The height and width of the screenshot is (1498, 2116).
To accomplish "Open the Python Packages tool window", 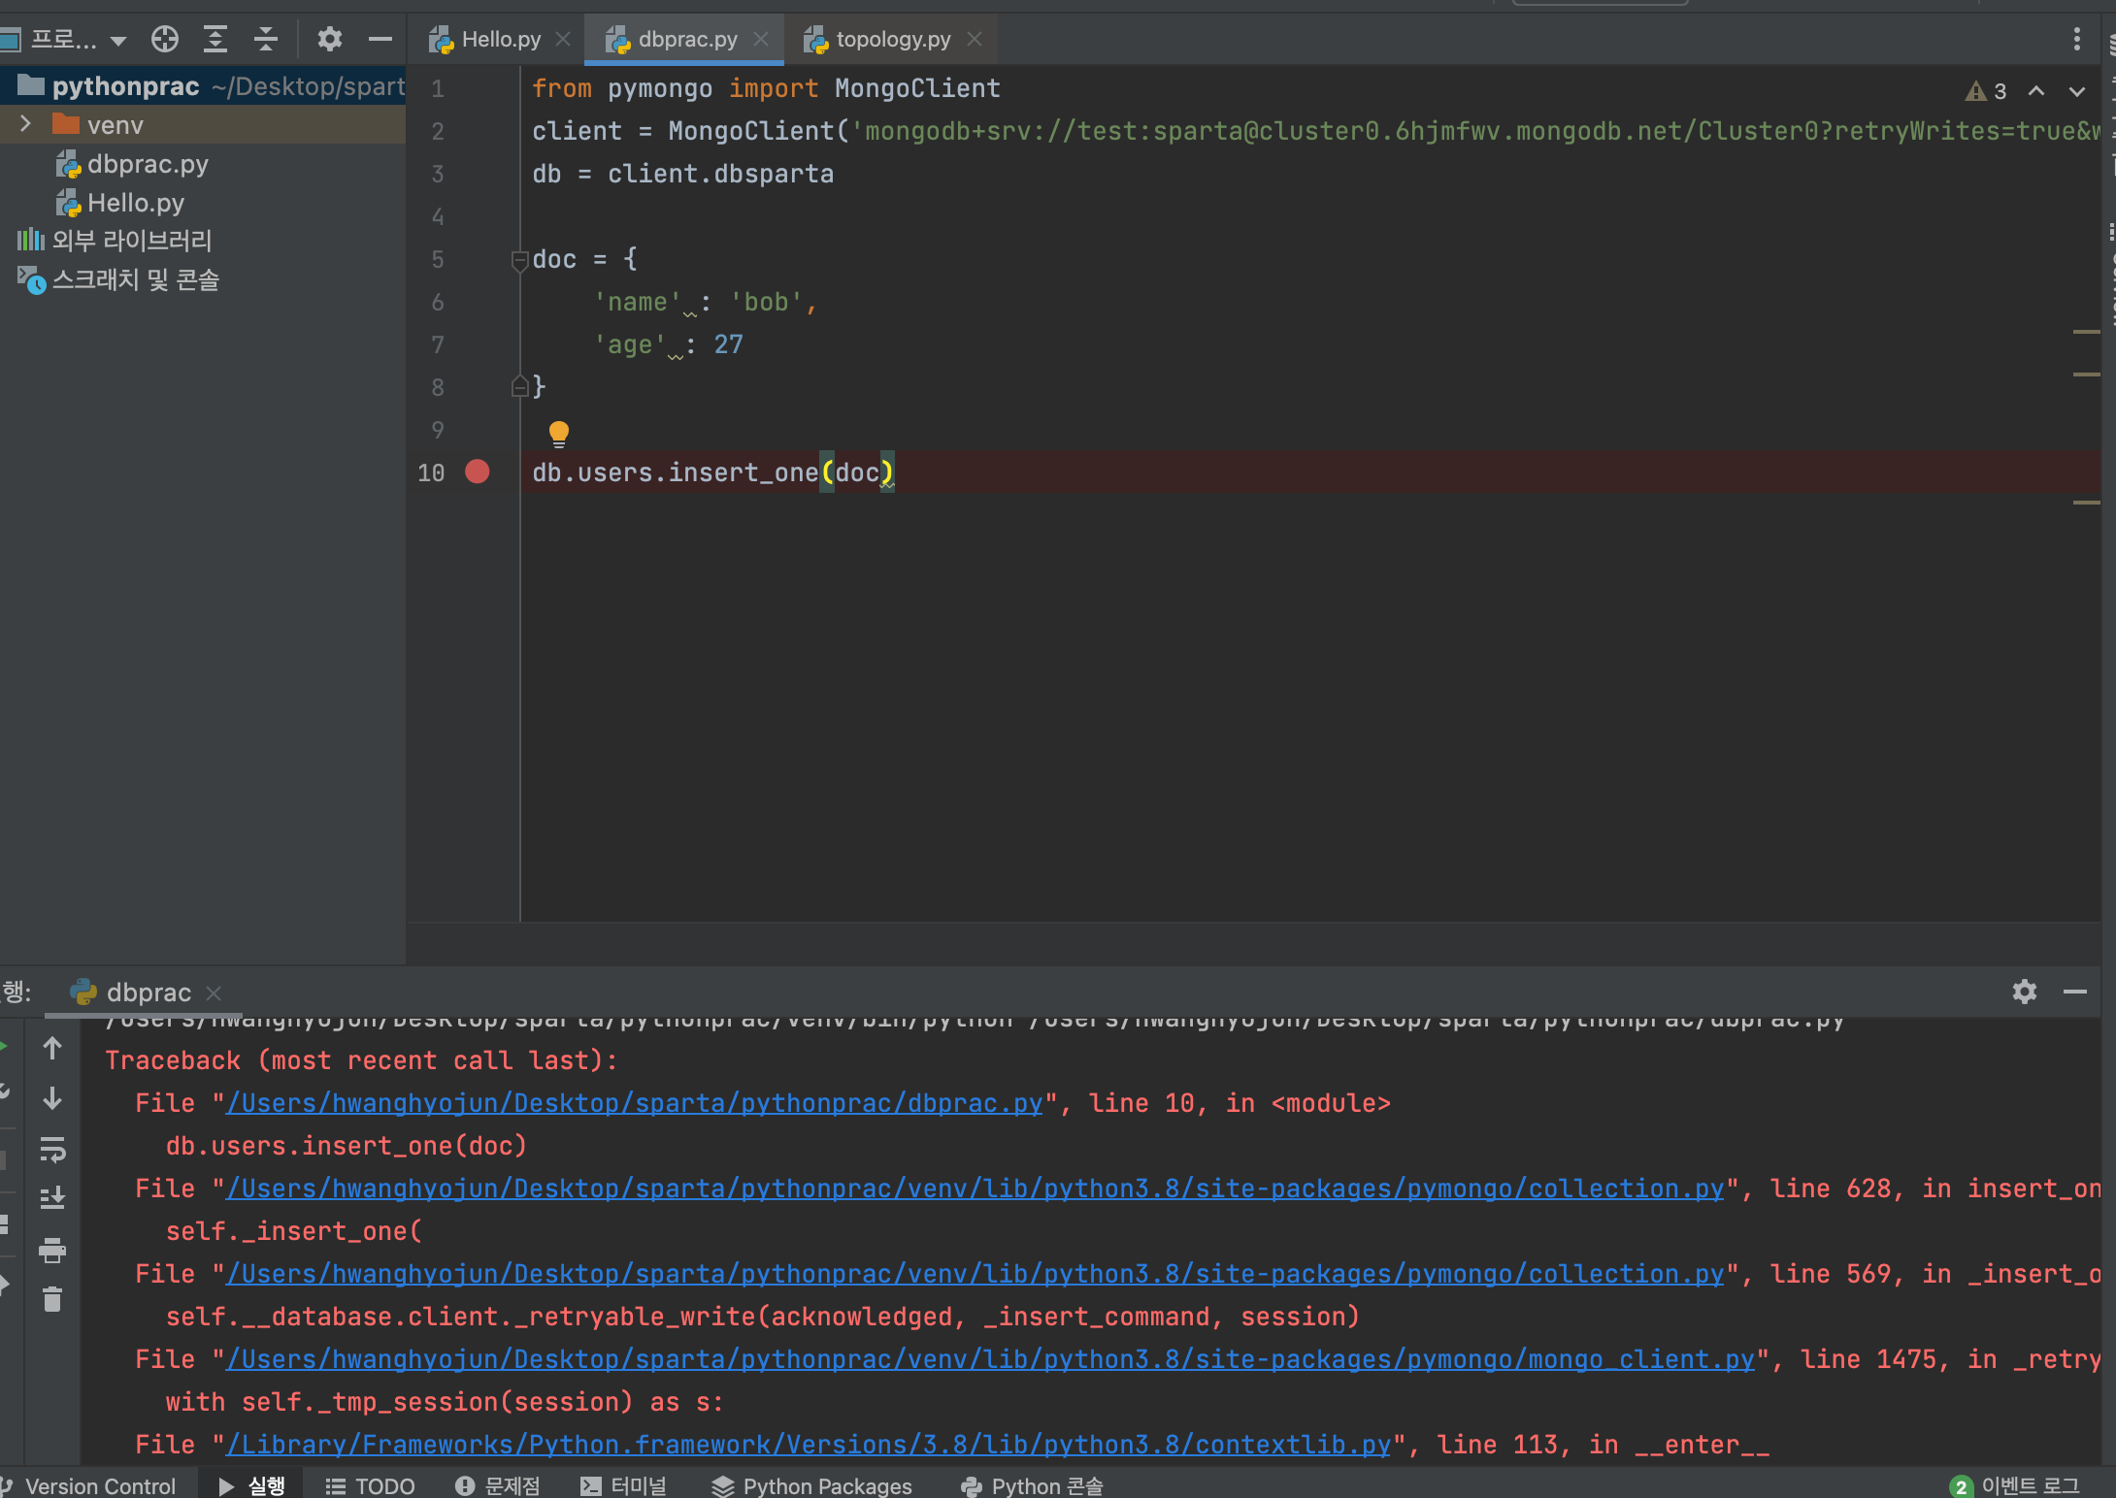I will [x=811, y=1485].
